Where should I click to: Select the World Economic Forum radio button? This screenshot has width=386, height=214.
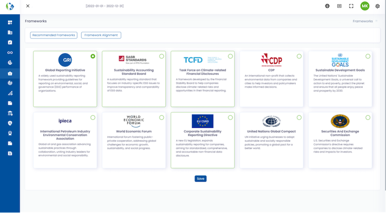(x=162, y=118)
